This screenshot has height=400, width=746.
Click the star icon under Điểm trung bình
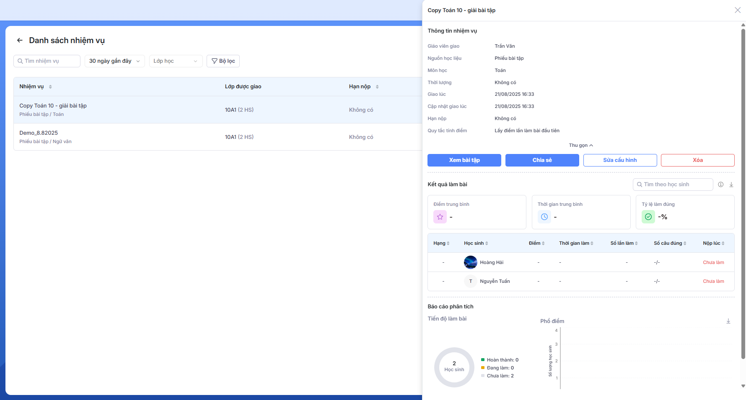(x=440, y=217)
